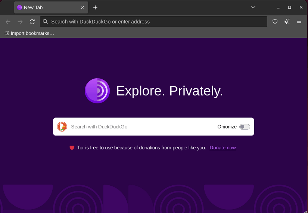Click the Tor Browser logo
The image size is (308, 213).
click(97, 91)
